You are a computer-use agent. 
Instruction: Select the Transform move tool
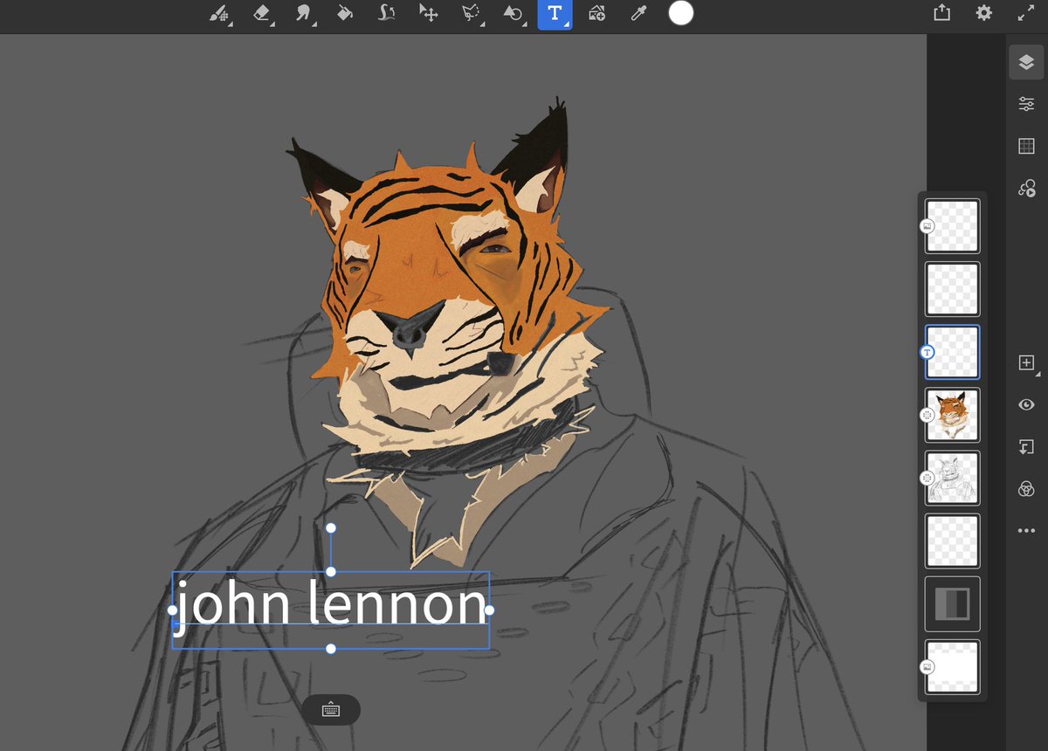click(x=429, y=14)
